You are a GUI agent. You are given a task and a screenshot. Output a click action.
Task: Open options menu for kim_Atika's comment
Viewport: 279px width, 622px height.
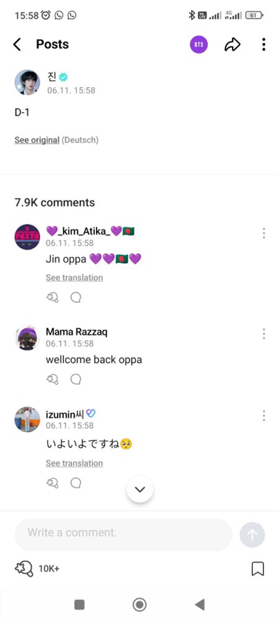click(263, 233)
